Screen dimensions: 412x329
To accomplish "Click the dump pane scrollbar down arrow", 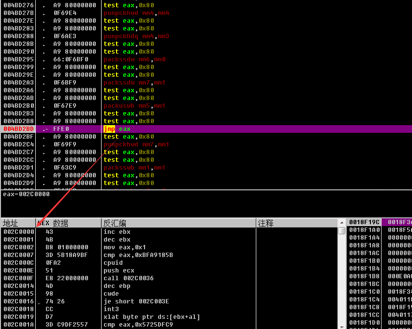I will point(342,327).
